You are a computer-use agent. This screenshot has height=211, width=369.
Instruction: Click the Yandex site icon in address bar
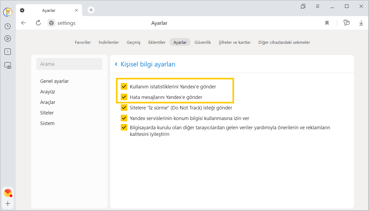[51, 23]
